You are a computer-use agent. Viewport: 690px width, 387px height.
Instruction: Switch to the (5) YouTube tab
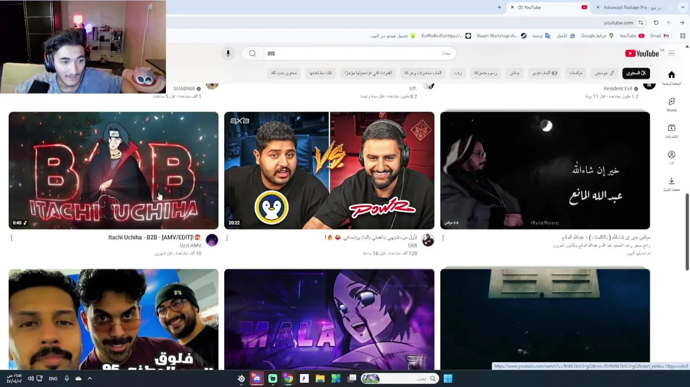pos(549,8)
